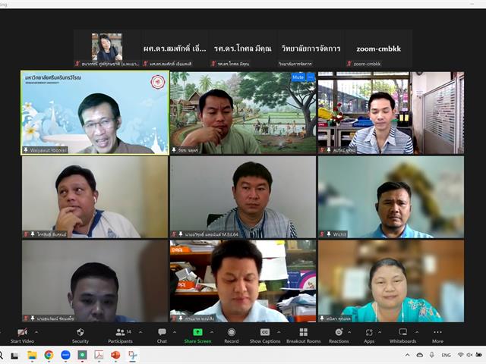This screenshot has width=486, height=364.
Task: Click the cloud sync icon in the system tray
Action: [x=420, y=355]
